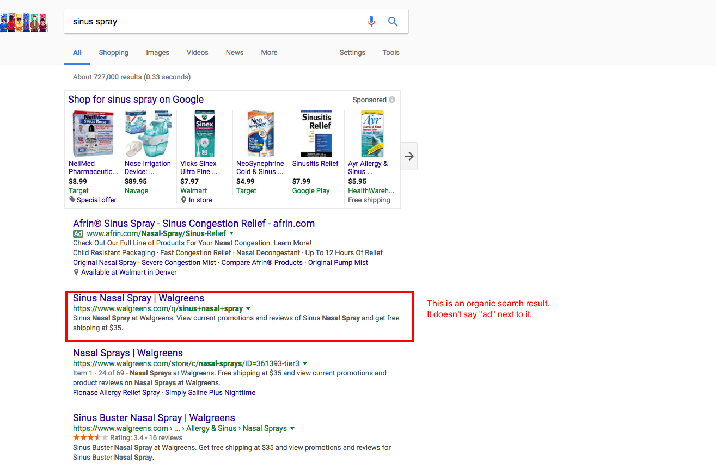Open NeilMed Pharmaceutic... product link
The image size is (716, 469).
point(93,168)
